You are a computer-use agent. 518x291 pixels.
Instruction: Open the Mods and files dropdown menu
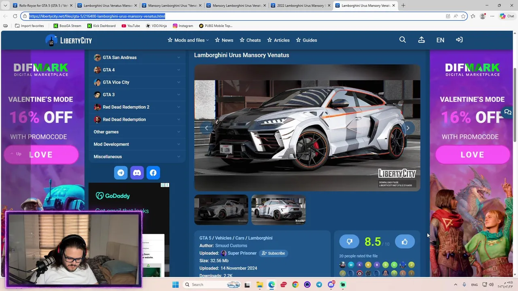[x=188, y=40]
